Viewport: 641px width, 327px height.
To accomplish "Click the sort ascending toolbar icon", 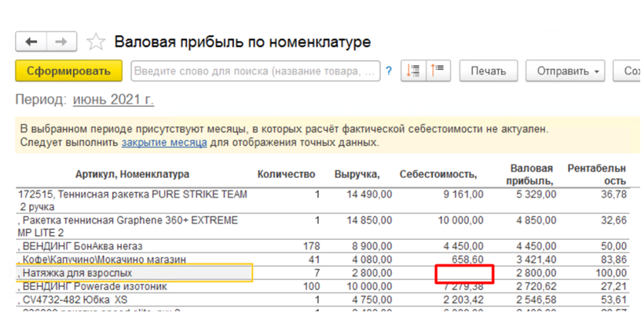I will click(413, 71).
